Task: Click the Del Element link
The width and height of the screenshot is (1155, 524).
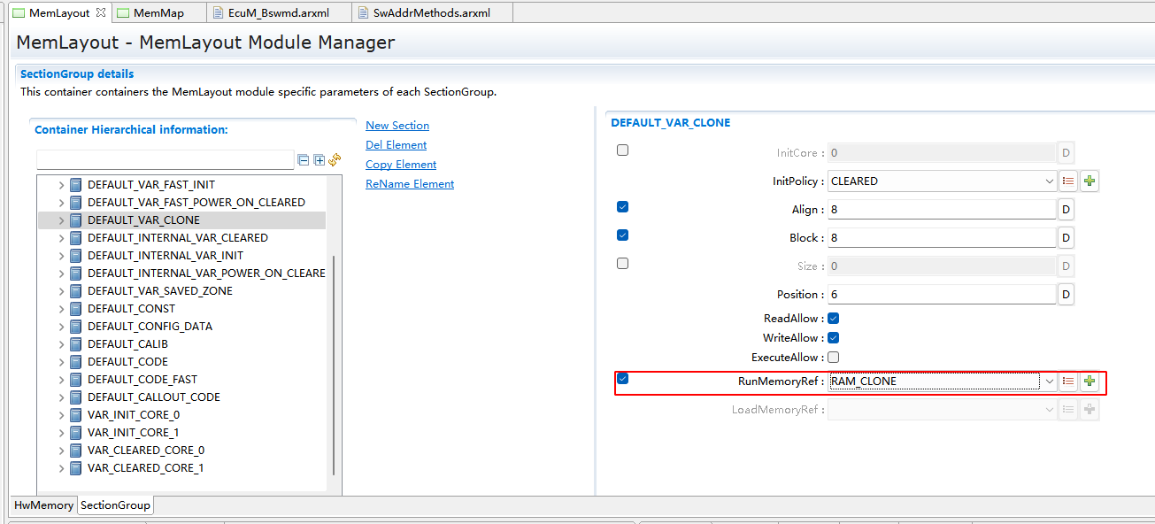Action: pos(396,145)
